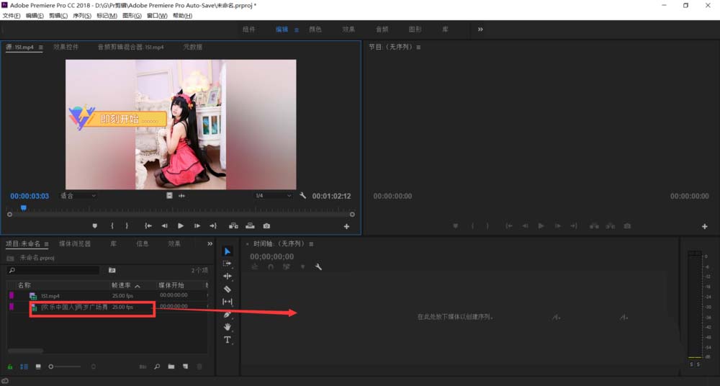The height and width of the screenshot is (386, 720).
Task: Click the right S solo button under audio meter
Action: click(698, 364)
